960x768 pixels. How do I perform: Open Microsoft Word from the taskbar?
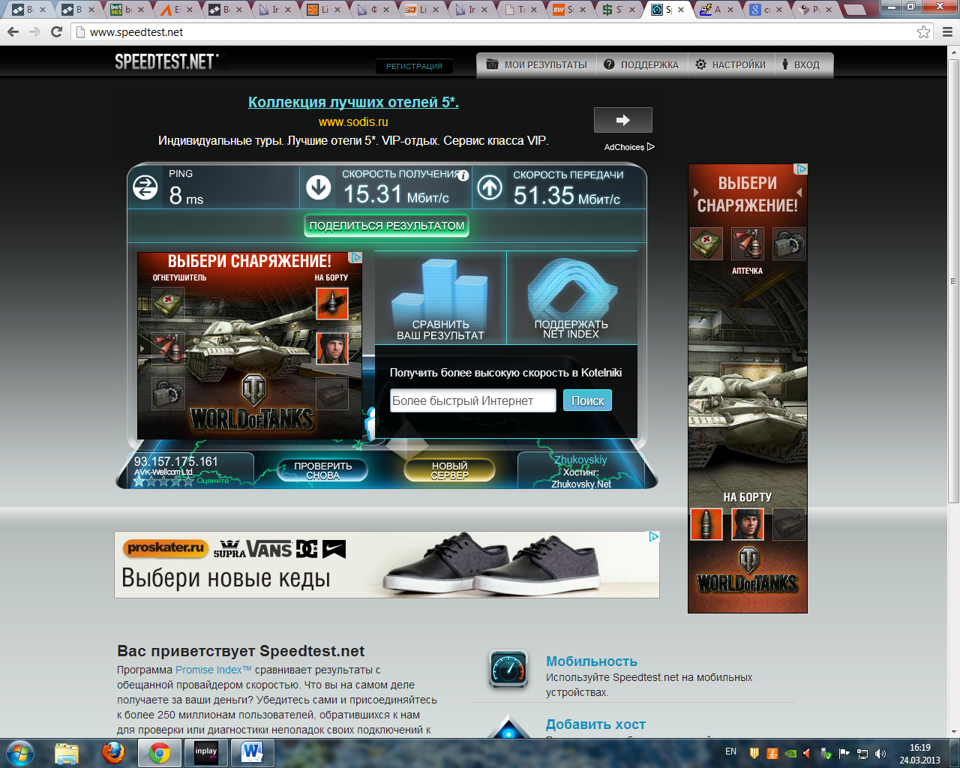253,753
